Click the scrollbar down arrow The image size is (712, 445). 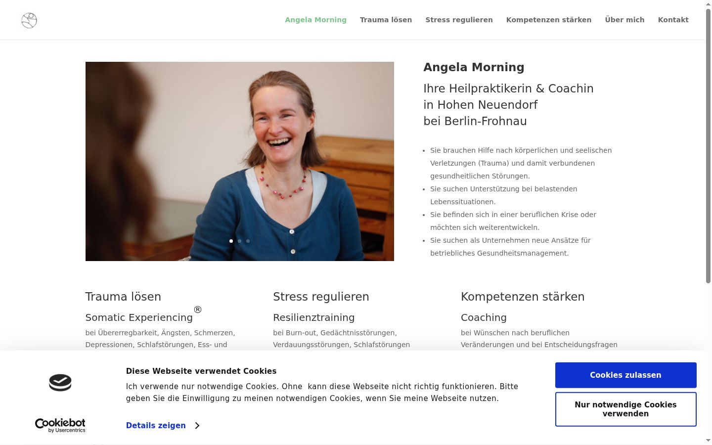708,440
